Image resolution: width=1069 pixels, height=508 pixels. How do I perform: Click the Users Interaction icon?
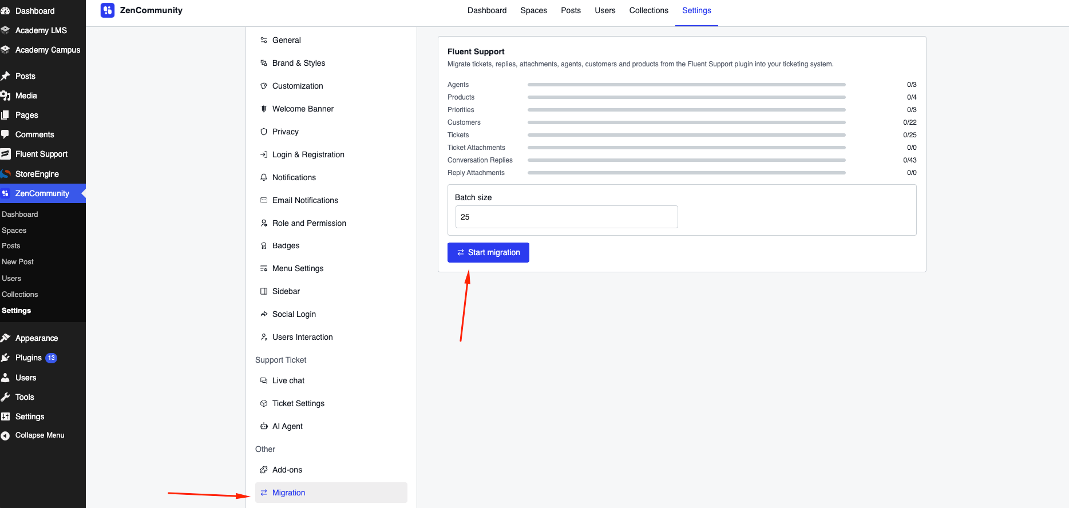coord(264,337)
